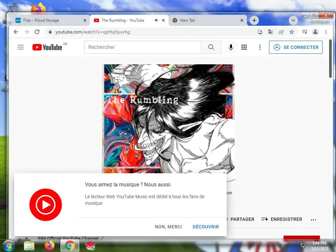Screen dimensions: 336x252
Task: Start voice search with the microphone
Action: pos(231,47)
